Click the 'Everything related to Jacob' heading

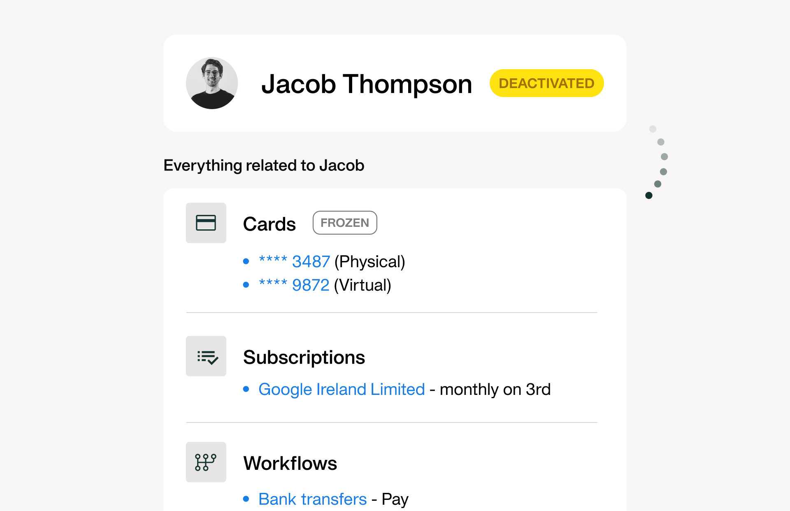coord(264,166)
